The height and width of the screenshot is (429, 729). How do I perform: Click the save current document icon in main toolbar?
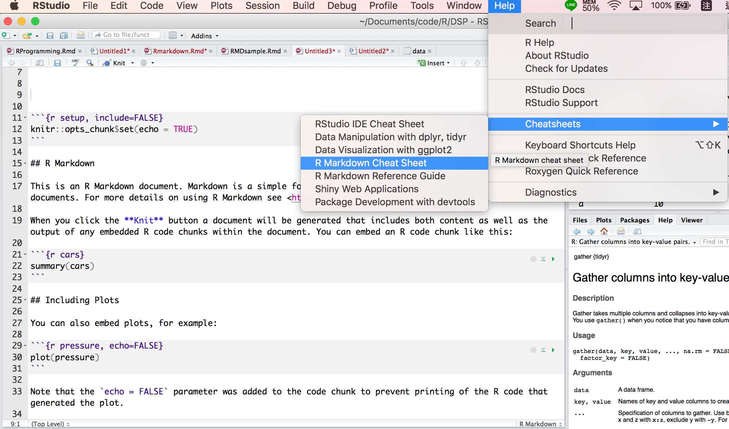click(x=50, y=35)
